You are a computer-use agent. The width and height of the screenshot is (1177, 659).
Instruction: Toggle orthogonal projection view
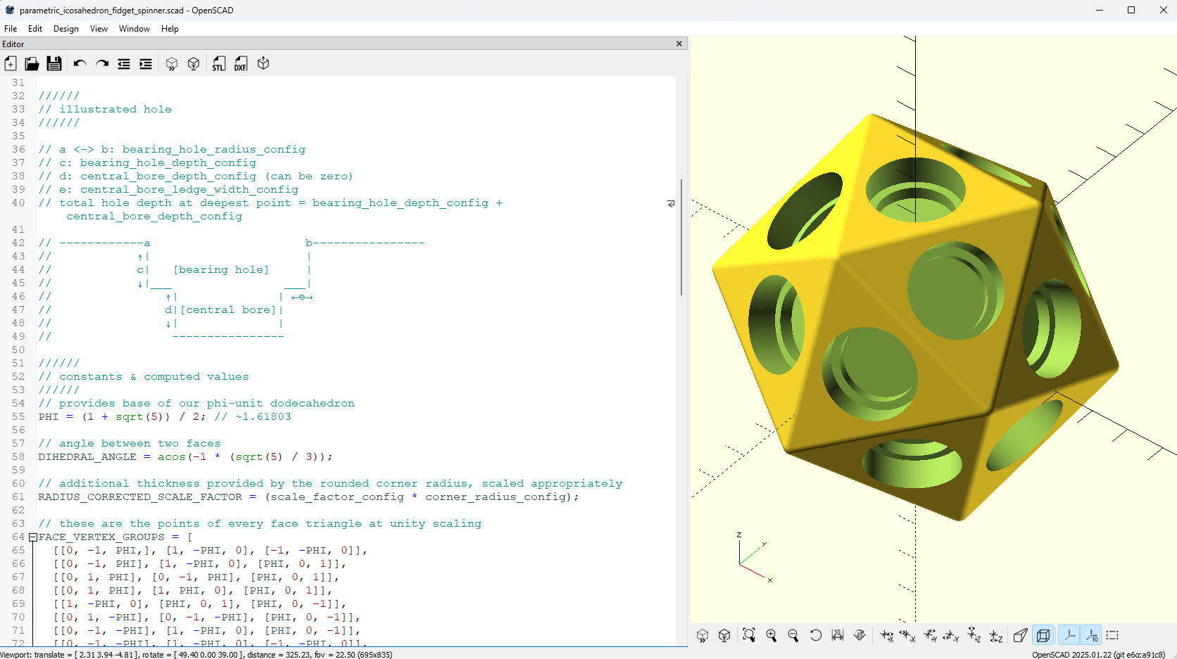coord(1043,635)
